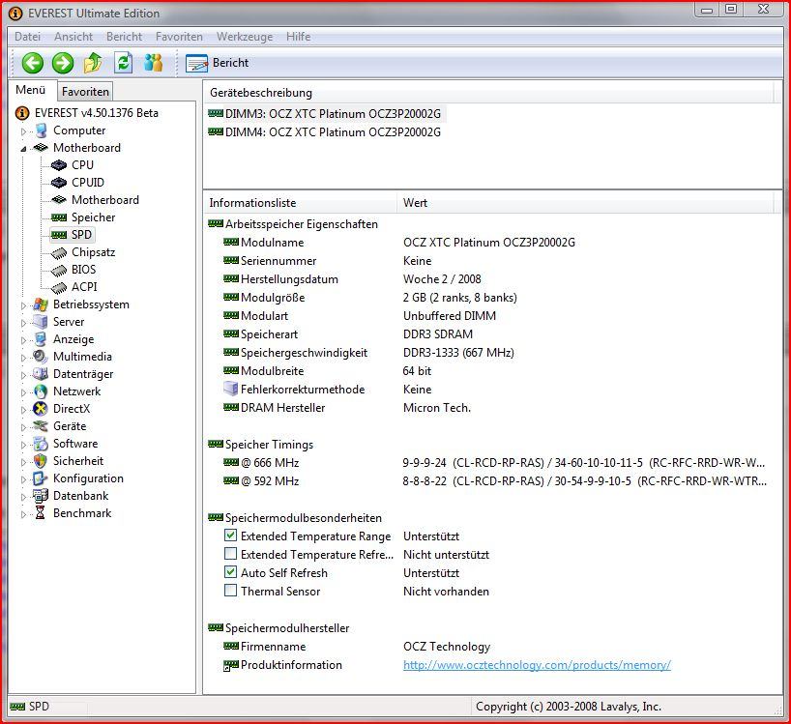Click the Benchmark hourglass icon
791x724 pixels.
click(41, 512)
